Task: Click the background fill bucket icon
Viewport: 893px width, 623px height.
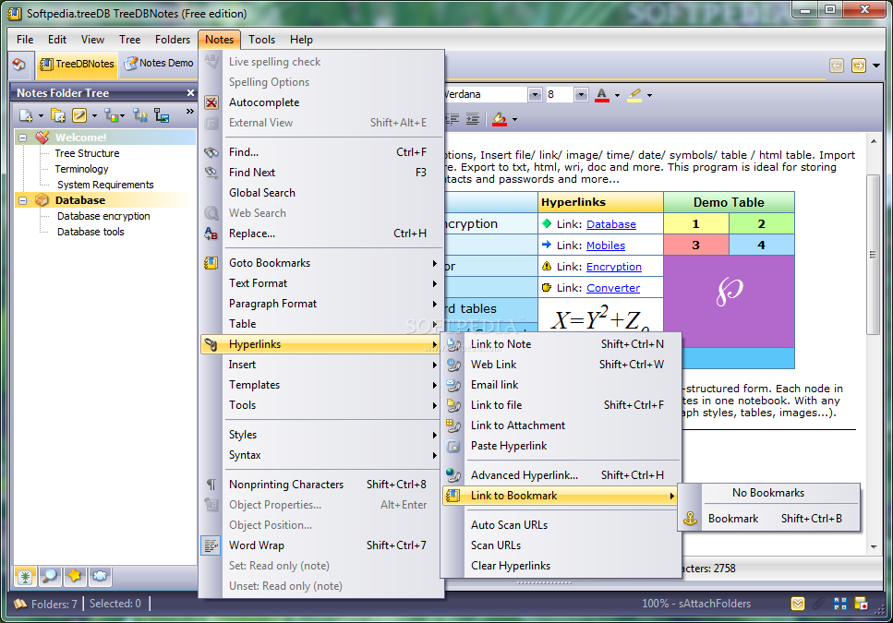Action: [x=500, y=119]
